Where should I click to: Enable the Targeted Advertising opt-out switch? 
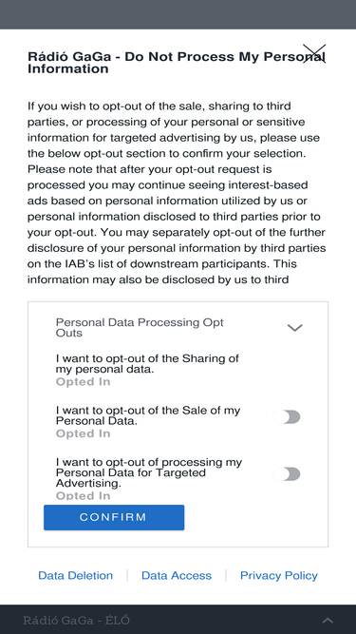click(x=287, y=474)
